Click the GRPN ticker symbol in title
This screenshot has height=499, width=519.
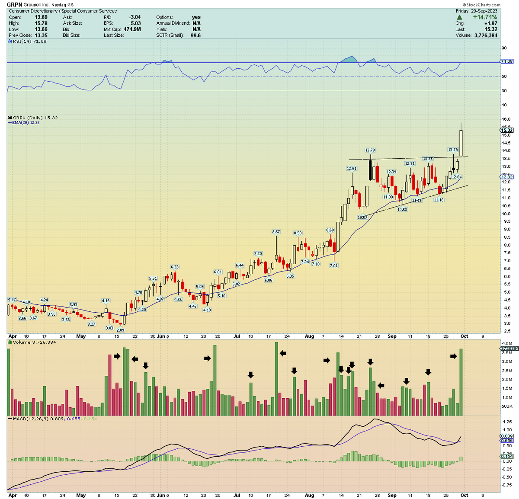click(14, 5)
